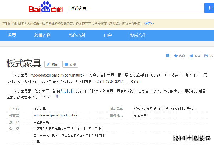214x146 pixels.
Task: Open the 秒懂百科 navigation tab
Action: 42,35
